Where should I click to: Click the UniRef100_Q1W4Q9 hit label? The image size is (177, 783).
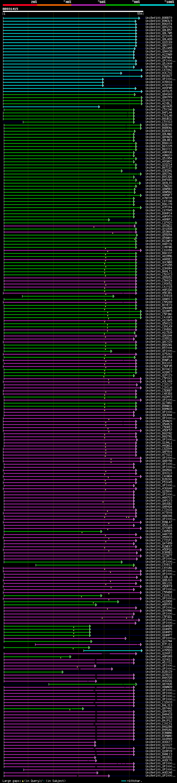[x=159, y=626]
